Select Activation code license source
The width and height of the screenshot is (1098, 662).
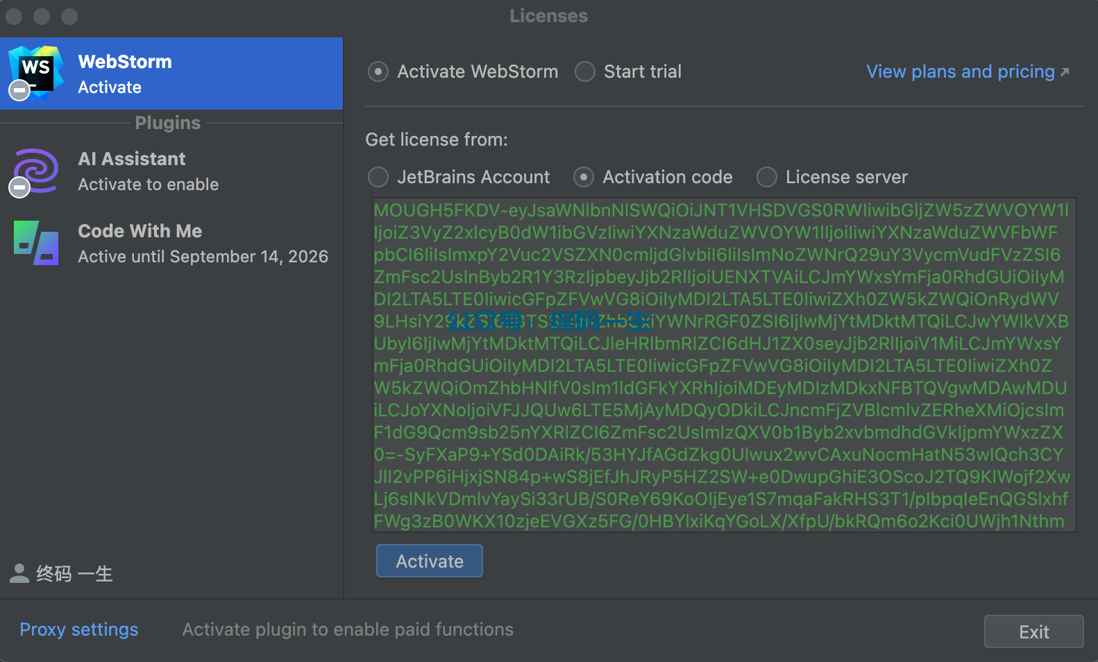pos(584,177)
